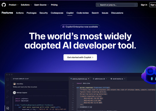Click the Copilot robot mascot head

point(149,75)
